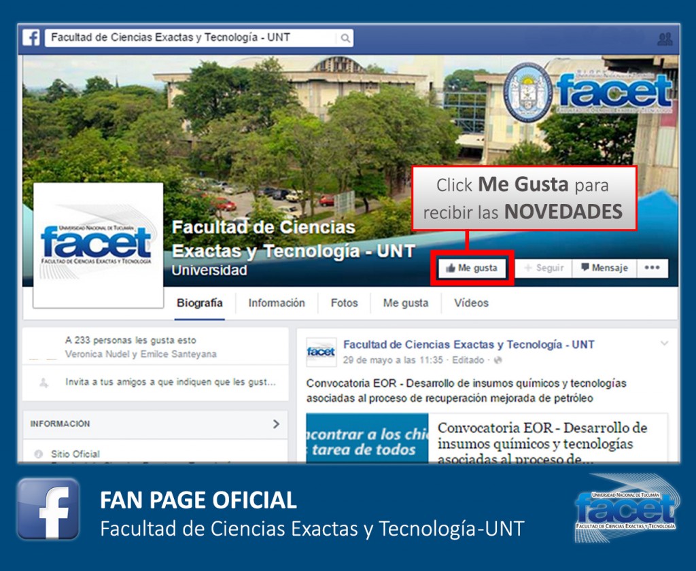Click the 'Convocatoria EOR' post text
The height and width of the screenshot is (571, 696).
point(466,391)
